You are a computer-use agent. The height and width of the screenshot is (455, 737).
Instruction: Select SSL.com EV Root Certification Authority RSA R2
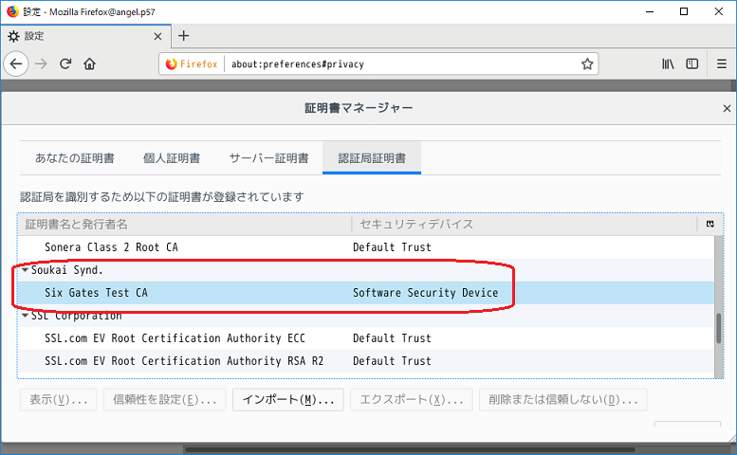click(366, 361)
